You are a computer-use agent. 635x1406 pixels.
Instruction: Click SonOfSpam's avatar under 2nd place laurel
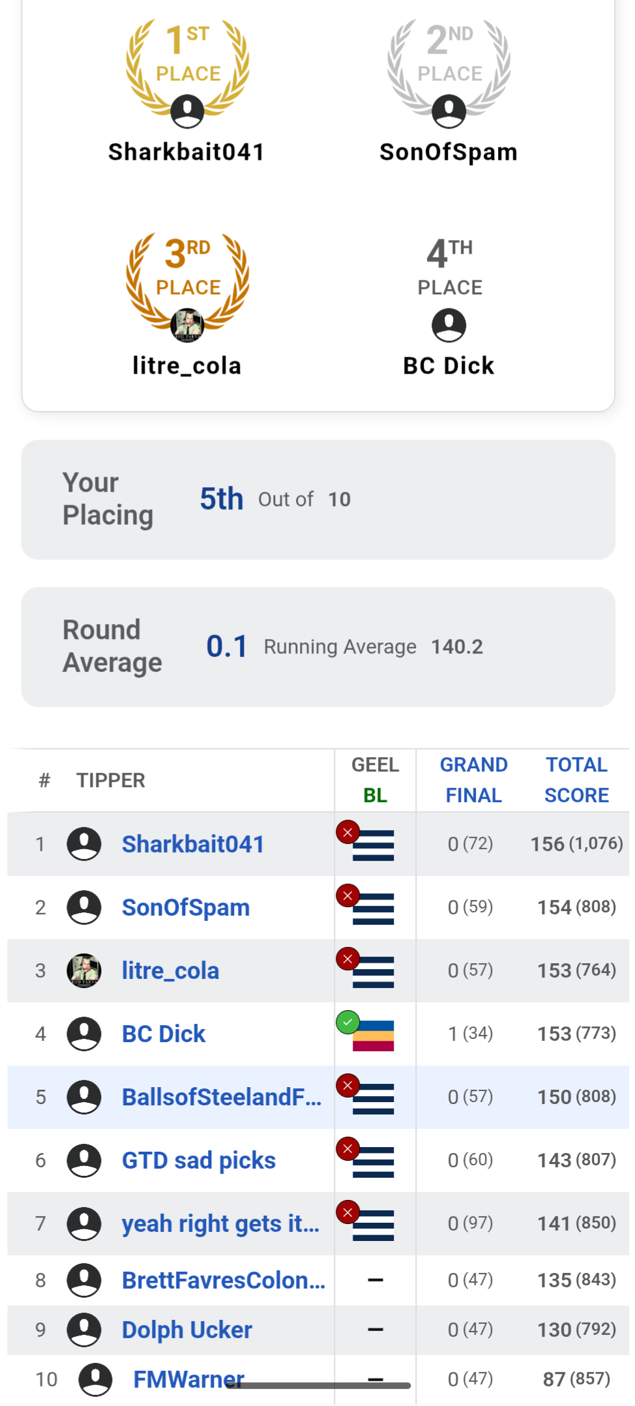pyautogui.click(x=449, y=111)
